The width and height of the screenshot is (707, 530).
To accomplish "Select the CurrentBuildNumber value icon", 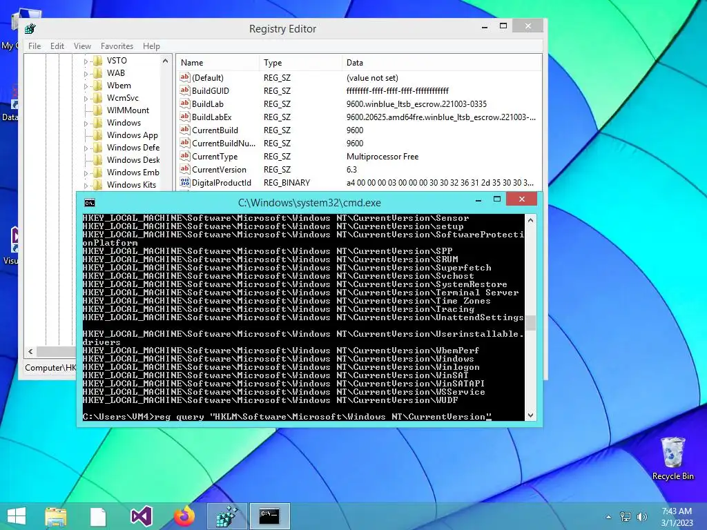I will (185, 143).
